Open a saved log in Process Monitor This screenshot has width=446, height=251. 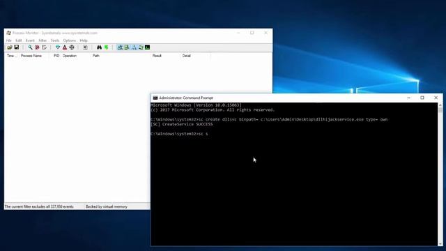point(10,47)
